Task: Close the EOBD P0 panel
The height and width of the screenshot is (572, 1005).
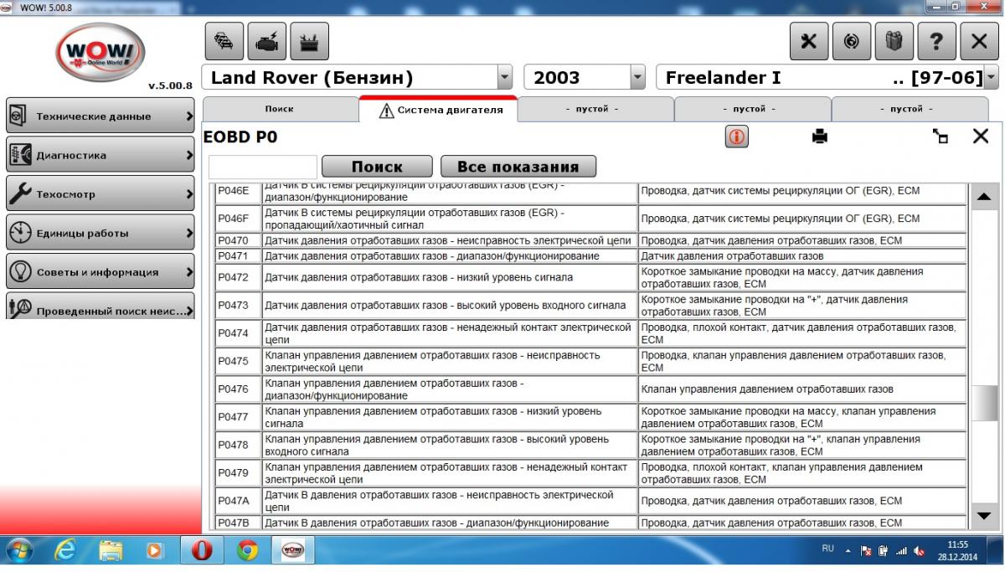Action: coord(981,137)
